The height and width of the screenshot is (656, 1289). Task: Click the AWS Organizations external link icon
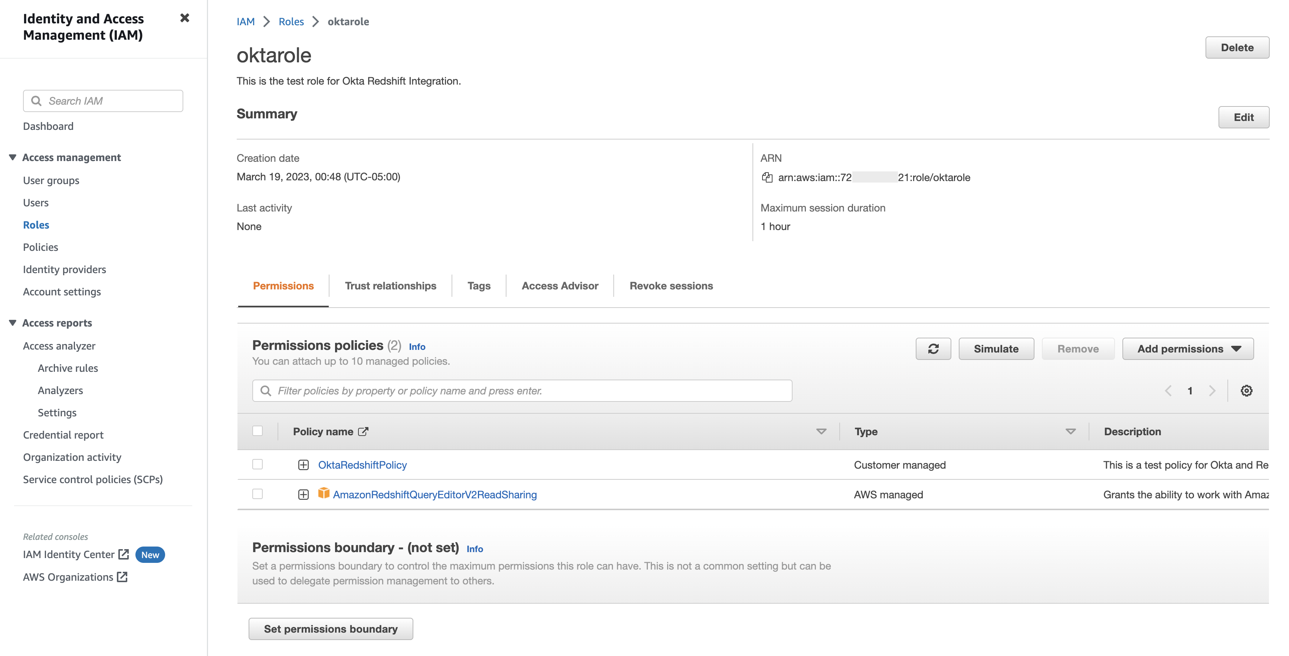click(122, 577)
